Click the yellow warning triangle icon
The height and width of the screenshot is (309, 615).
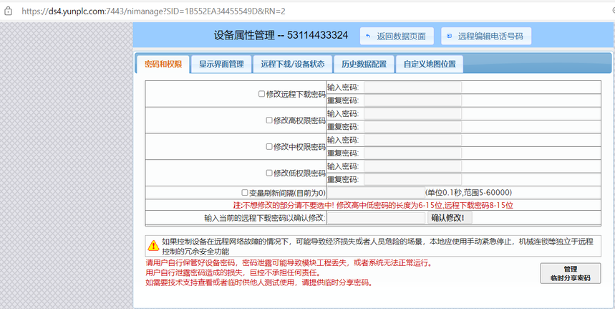pyautogui.click(x=153, y=246)
